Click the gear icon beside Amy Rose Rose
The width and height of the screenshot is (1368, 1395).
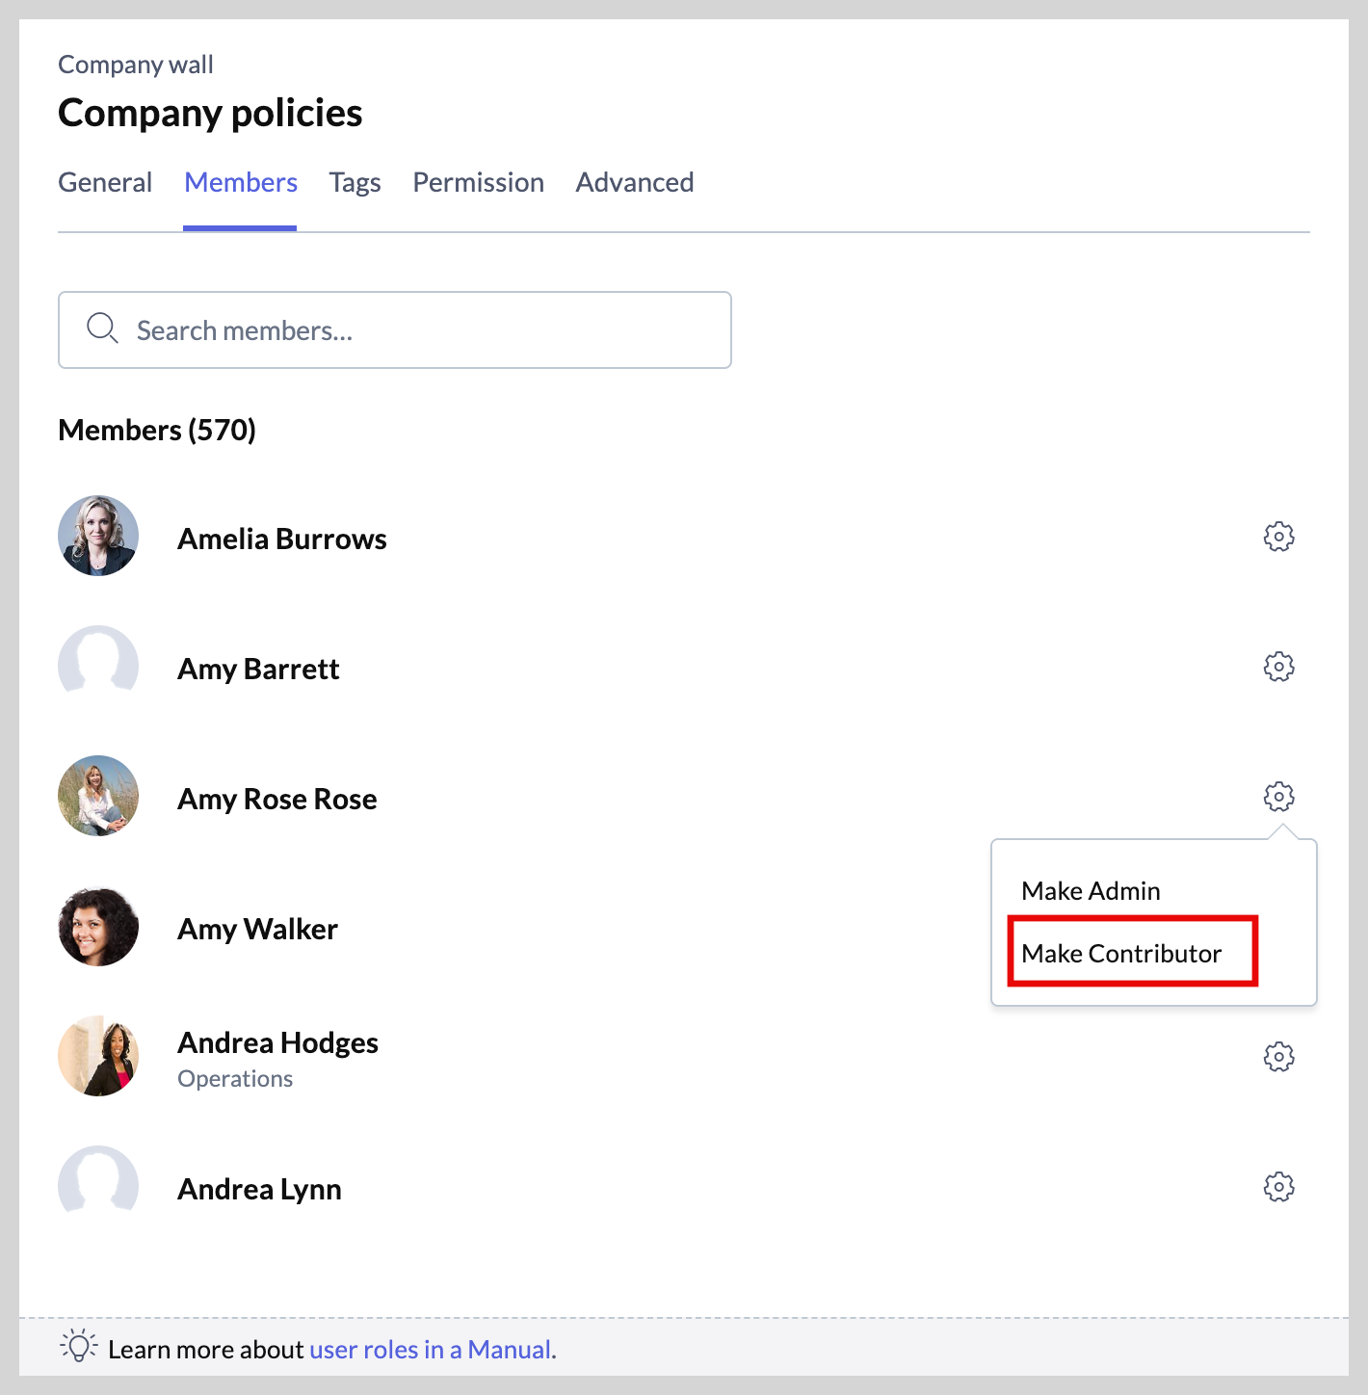pos(1278,797)
